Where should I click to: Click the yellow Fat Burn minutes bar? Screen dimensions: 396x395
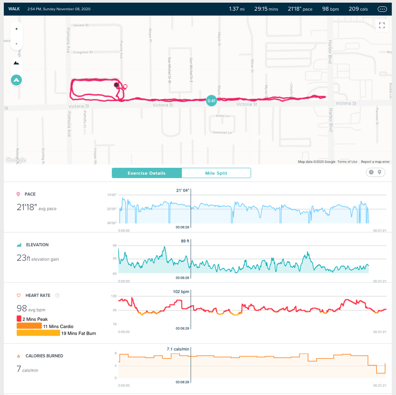click(x=38, y=333)
